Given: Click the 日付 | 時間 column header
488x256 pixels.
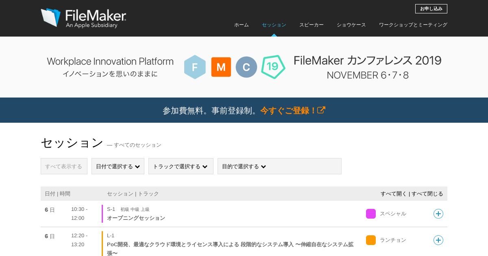Looking at the screenshot, I should (x=57, y=194).
